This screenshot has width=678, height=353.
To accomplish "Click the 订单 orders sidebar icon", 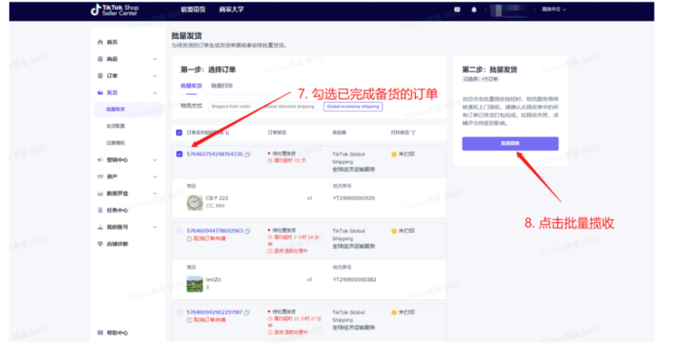I will 100,76.
